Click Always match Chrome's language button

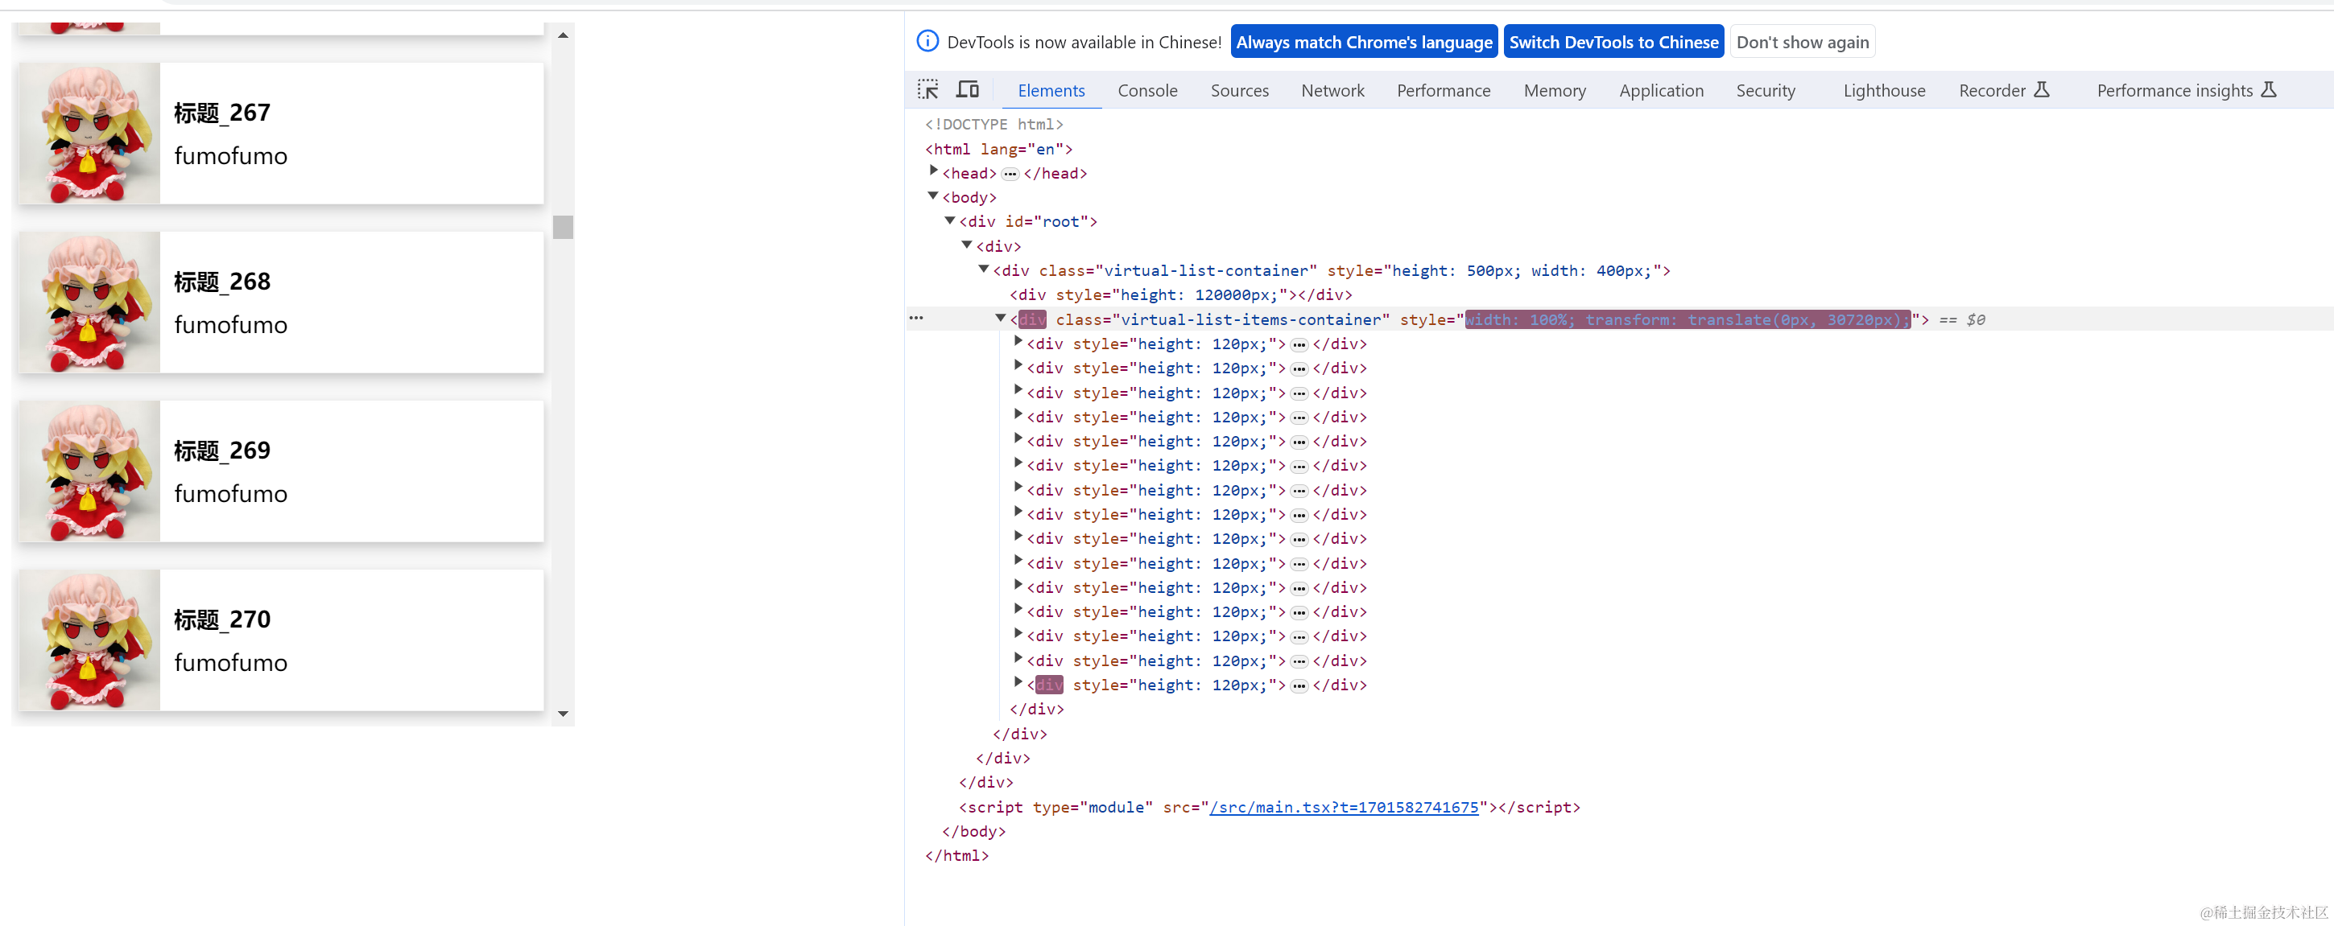coord(1364,43)
